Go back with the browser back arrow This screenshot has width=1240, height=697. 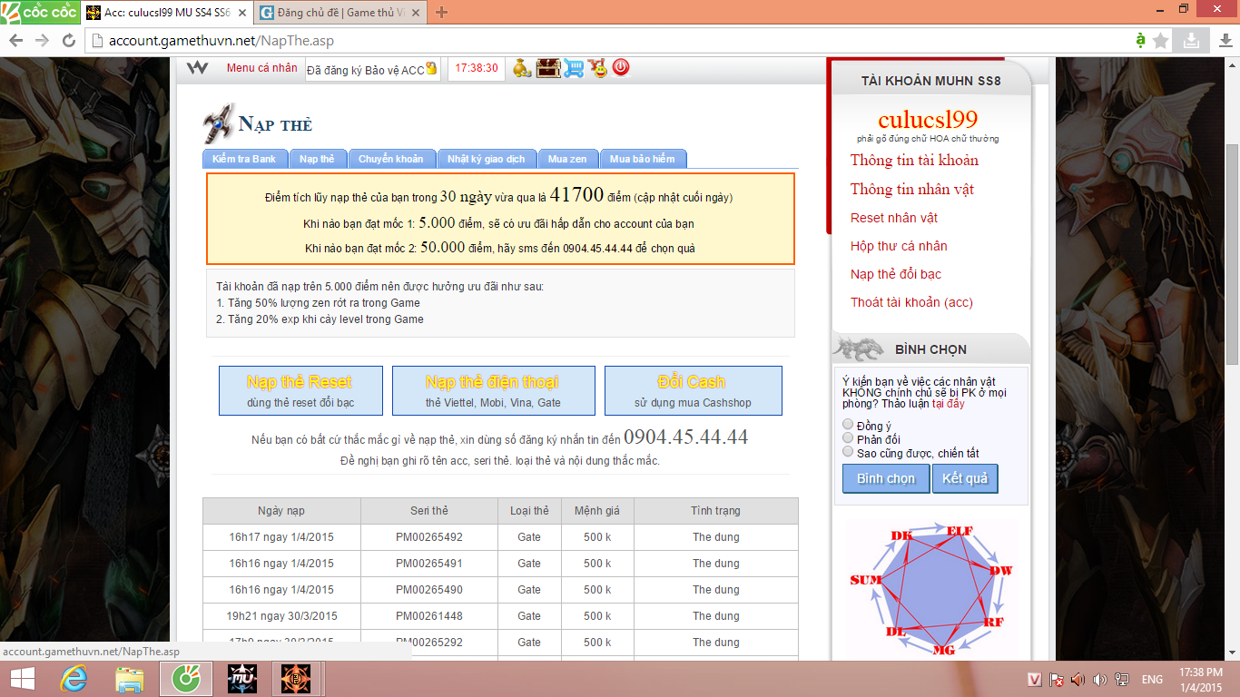16,41
